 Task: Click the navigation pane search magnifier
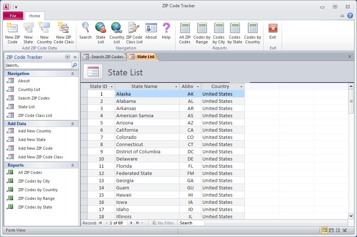pyautogui.click(x=75, y=65)
